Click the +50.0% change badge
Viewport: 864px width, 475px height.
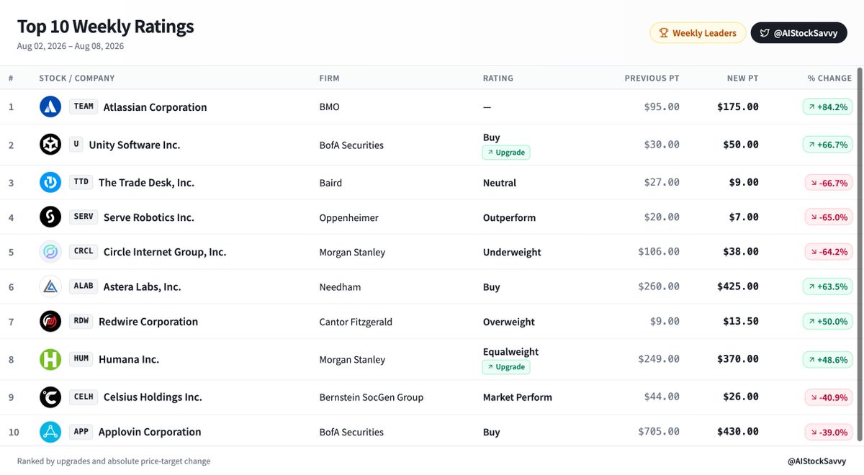point(828,321)
